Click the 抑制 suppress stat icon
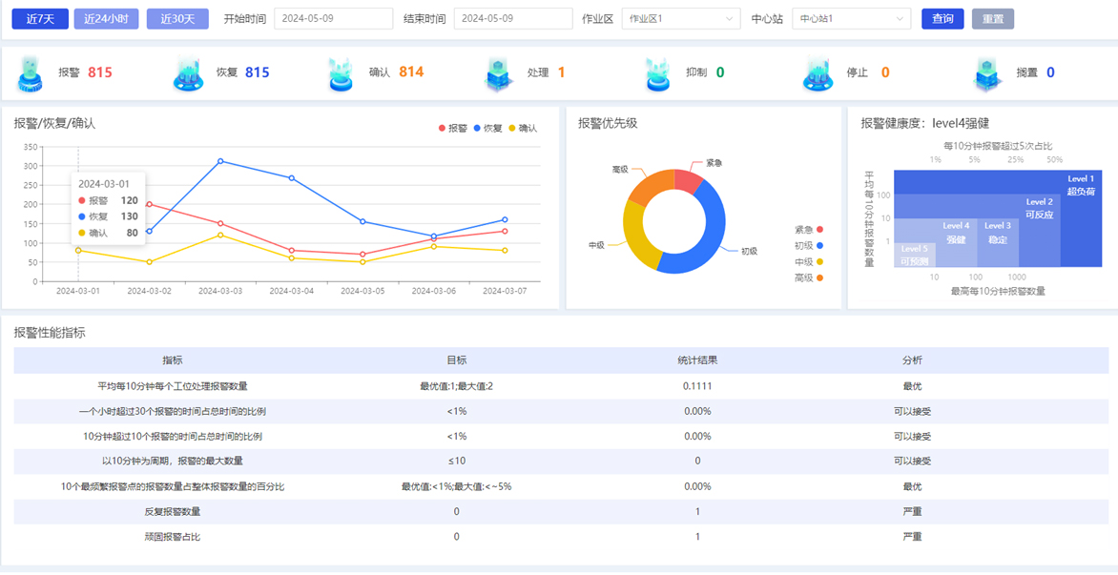 (658, 73)
